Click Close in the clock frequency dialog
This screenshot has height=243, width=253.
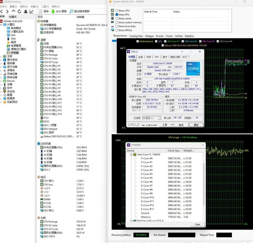(x=197, y=224)
